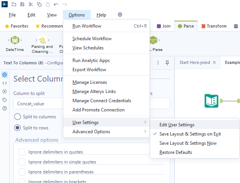
Task: Click the Save workflow icon
Action: (x=22, y=4)
